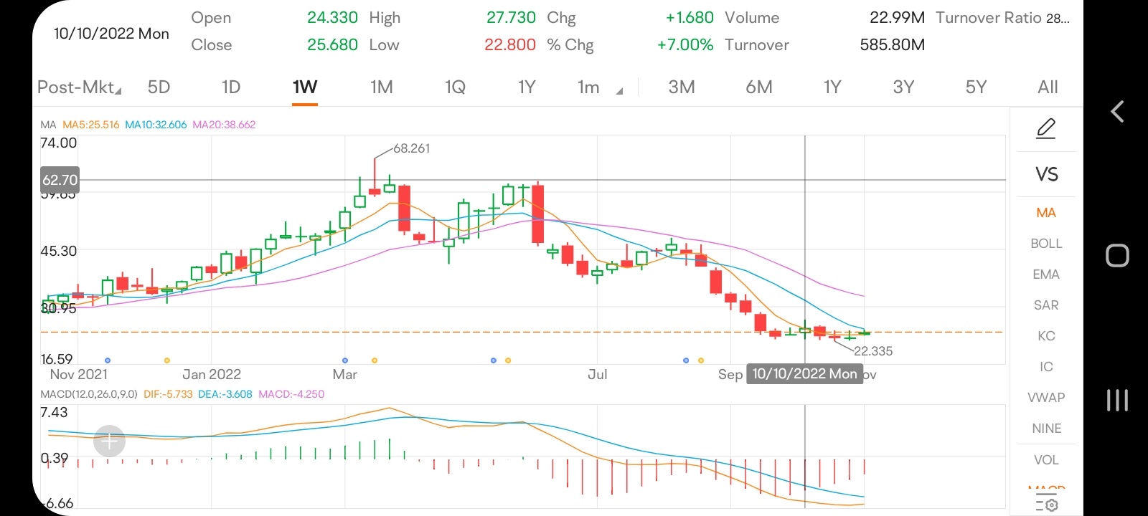Open VS comparison mode

click(1046, 174)
